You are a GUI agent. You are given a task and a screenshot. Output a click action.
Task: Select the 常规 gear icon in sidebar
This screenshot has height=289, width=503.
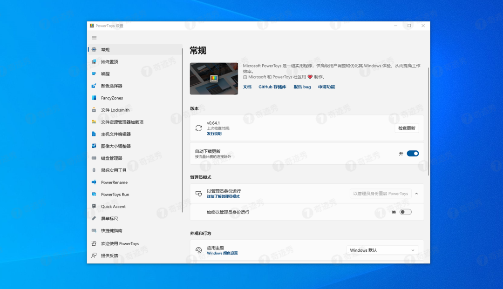(94, 49)
